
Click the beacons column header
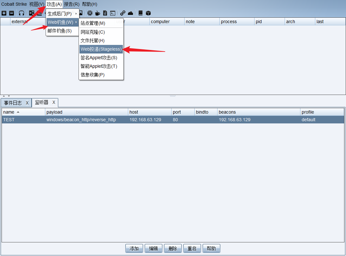(x=259, y=112)
